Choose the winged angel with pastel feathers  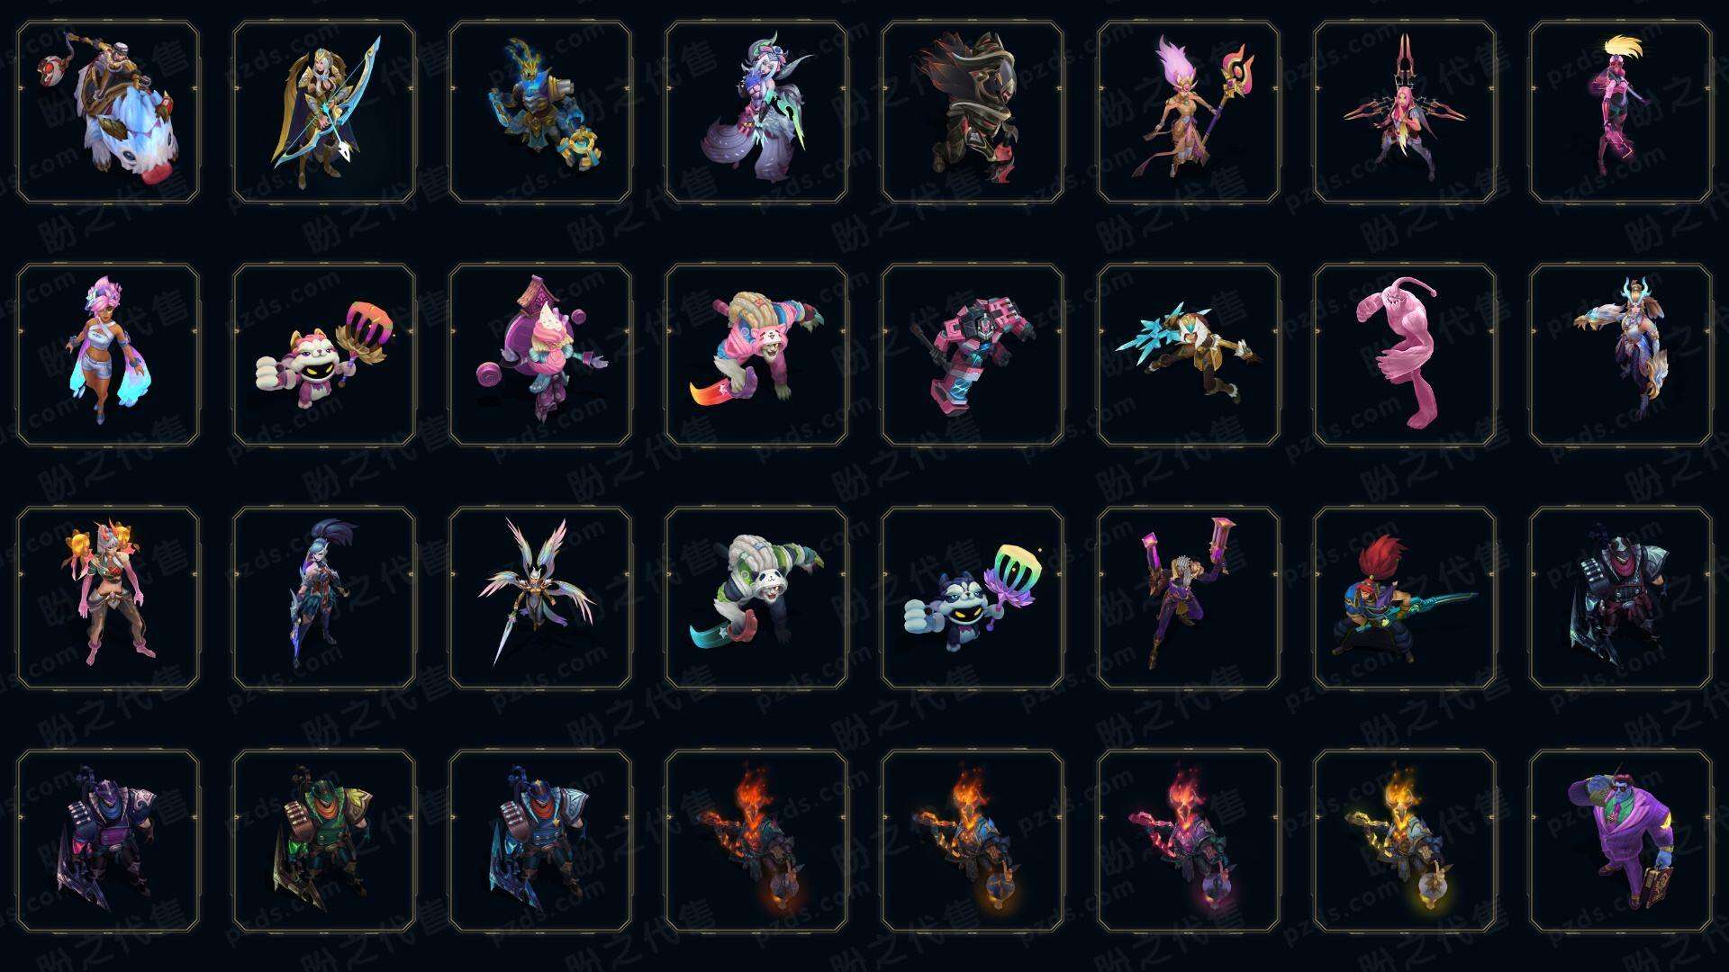540,598
